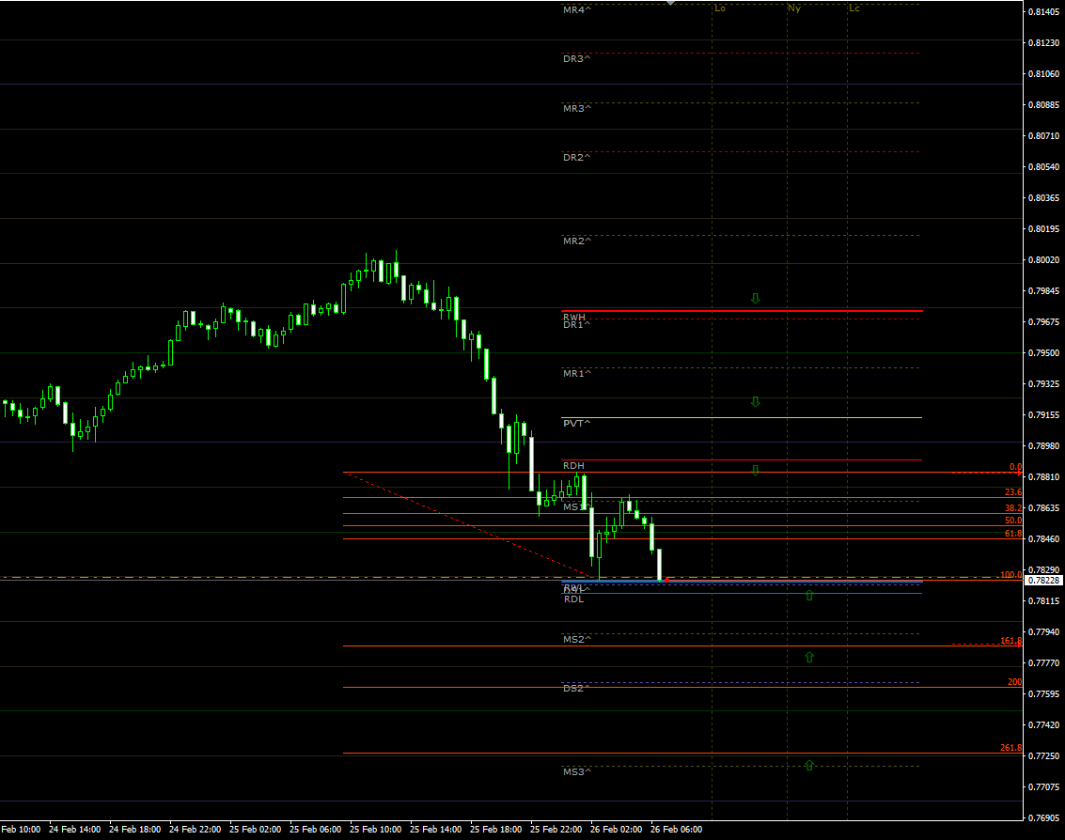Click 0.80020 on the price scale
The width and height of the screenshot is (1065, 840).
(x=1043, y=259)
